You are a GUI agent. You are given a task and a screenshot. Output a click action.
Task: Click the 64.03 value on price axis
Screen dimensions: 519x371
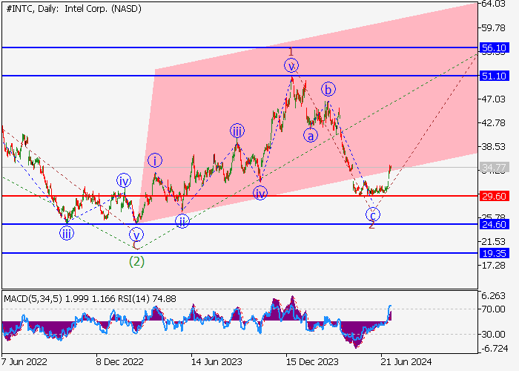point(494,4)
